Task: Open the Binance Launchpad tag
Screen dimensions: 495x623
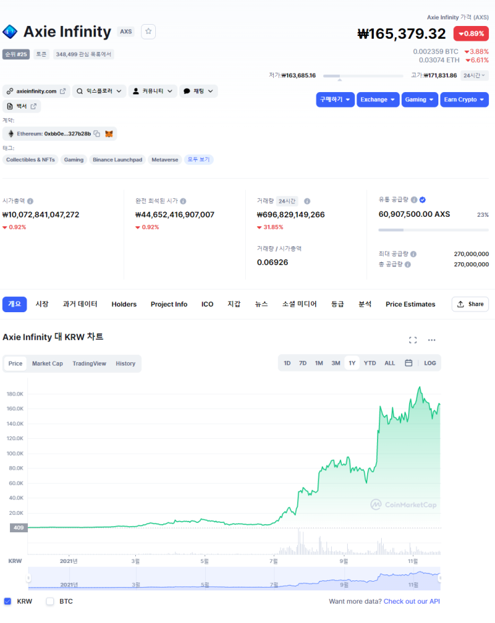Action: tap(117, 159)
